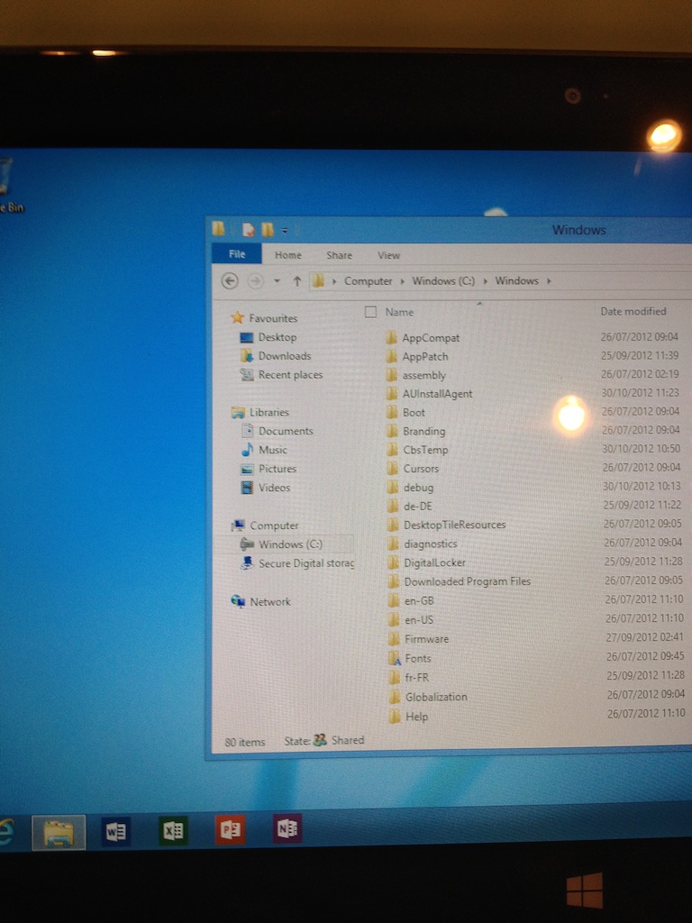Open Customize Quick Access Toolbar dropdown
The width and height of the screenshot is (692, 923).
(x=285, y=231)
